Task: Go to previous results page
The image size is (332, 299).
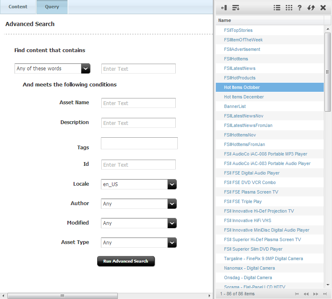Action: pyautogui.click(x=306, y=294)
